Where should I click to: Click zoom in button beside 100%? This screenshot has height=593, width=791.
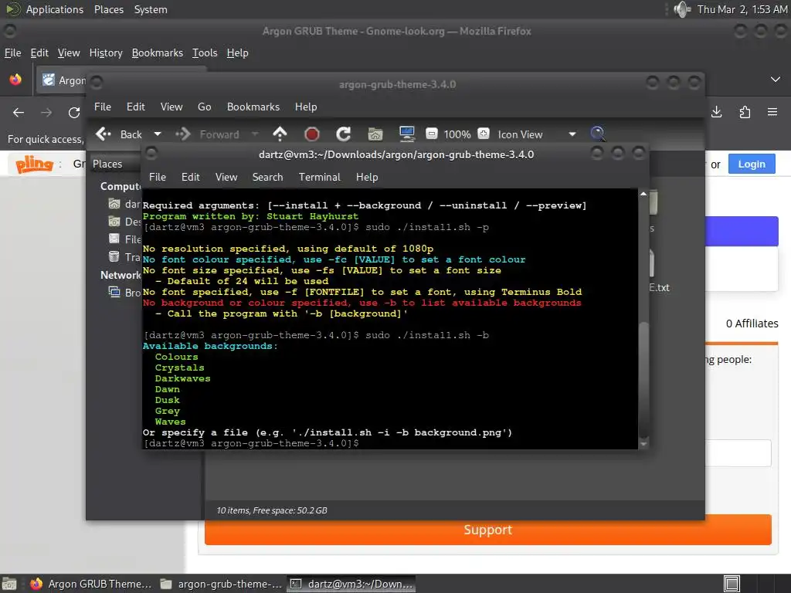point(484,134)
